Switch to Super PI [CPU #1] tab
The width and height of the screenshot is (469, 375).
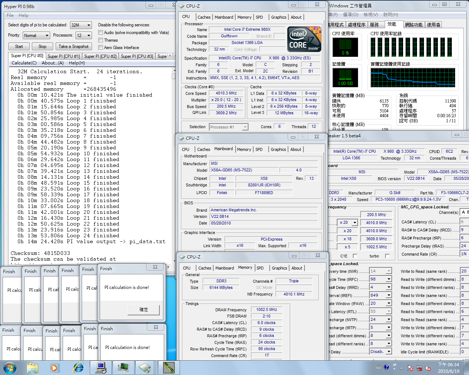[64, 56]
